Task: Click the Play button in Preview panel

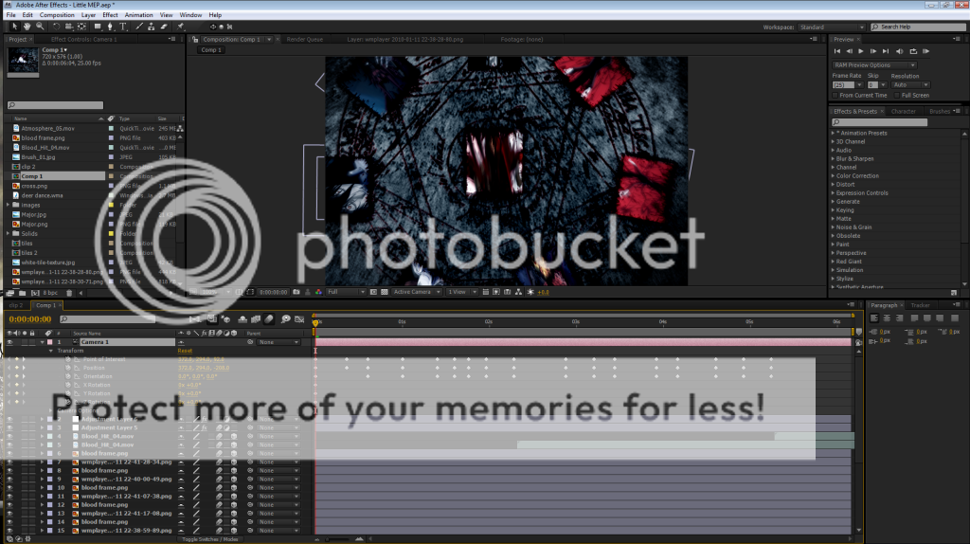Action: 860,51
